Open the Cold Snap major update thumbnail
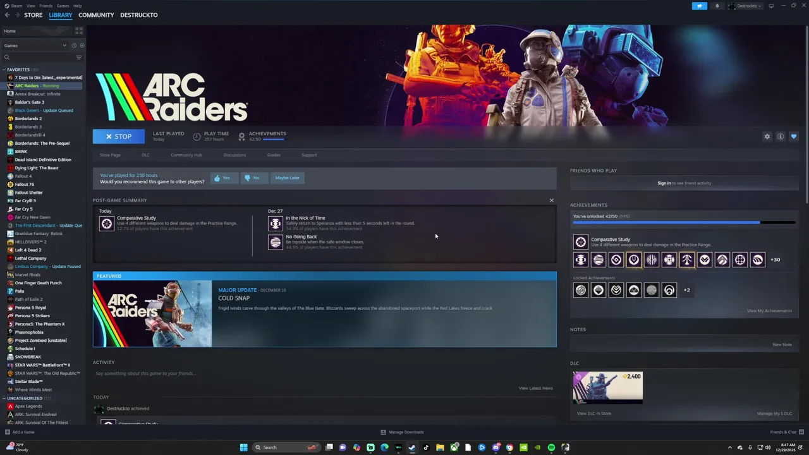The image size is (809, 455). pyautogui.click(x=152, y=314)
